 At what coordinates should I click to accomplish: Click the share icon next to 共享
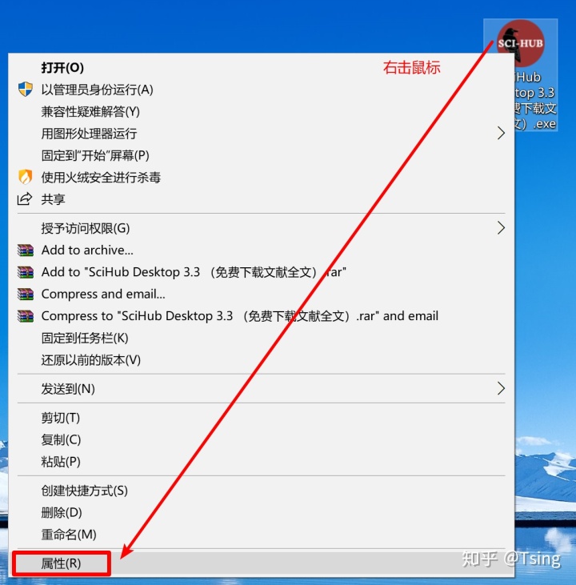click(x=25, y=198)
